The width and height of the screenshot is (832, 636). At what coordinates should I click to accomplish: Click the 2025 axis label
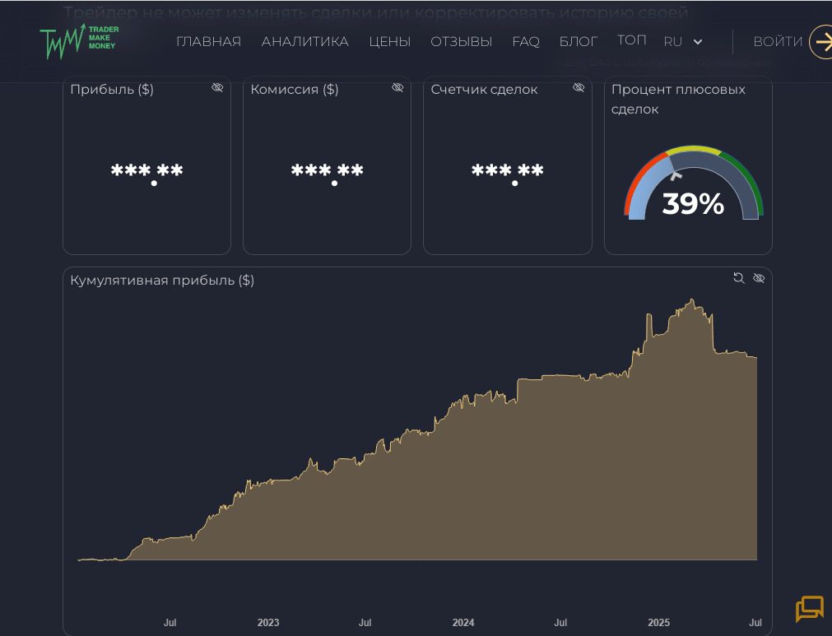tap(658, 622)
